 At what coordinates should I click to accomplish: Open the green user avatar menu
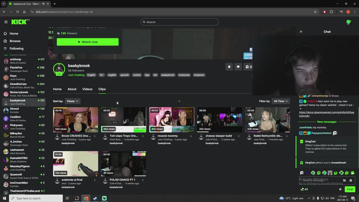coord(349,22)
